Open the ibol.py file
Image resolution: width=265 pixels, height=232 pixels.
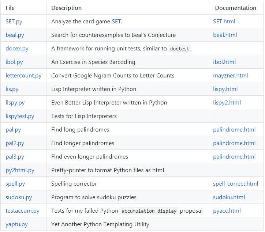click(x=14, y=62)
